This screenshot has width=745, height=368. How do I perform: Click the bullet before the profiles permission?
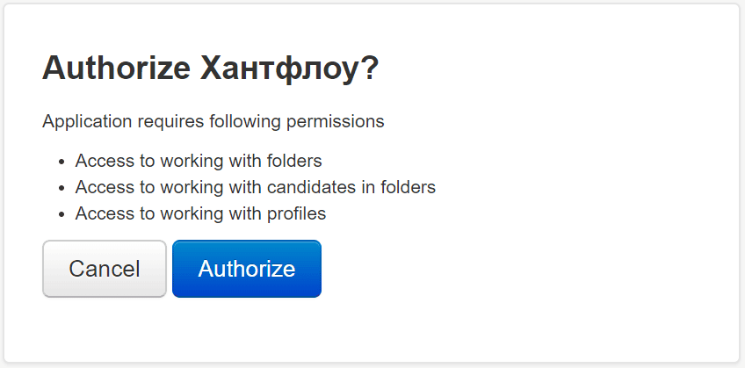tap(61, 214)
